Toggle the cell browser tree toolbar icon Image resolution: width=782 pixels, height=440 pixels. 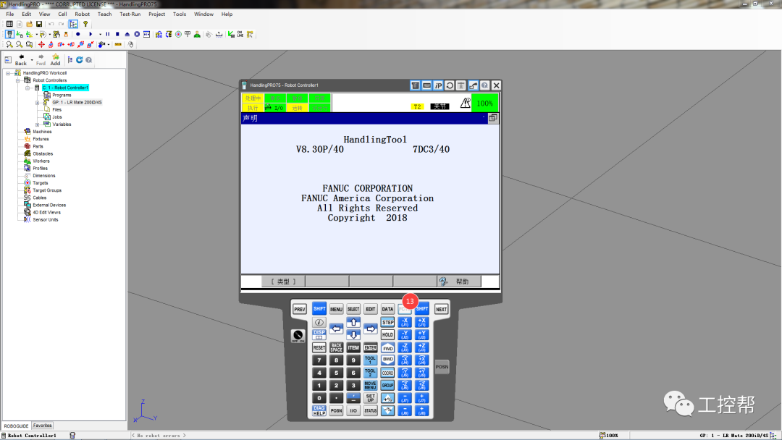[73, 24]
